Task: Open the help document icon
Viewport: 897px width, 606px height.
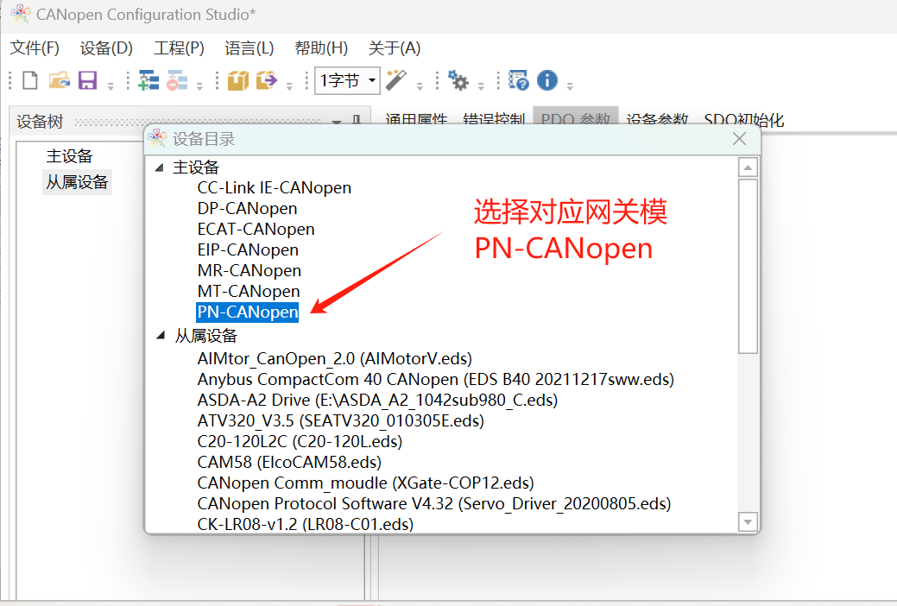Action: 519,80
